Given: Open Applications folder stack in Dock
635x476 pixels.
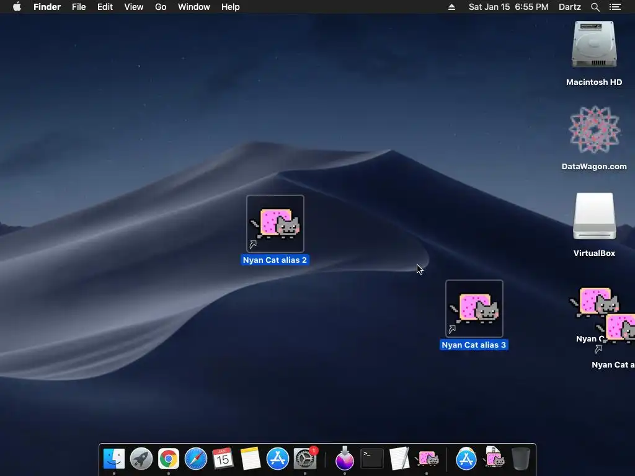Looking at the screenshot, I should tap(466, 459).
